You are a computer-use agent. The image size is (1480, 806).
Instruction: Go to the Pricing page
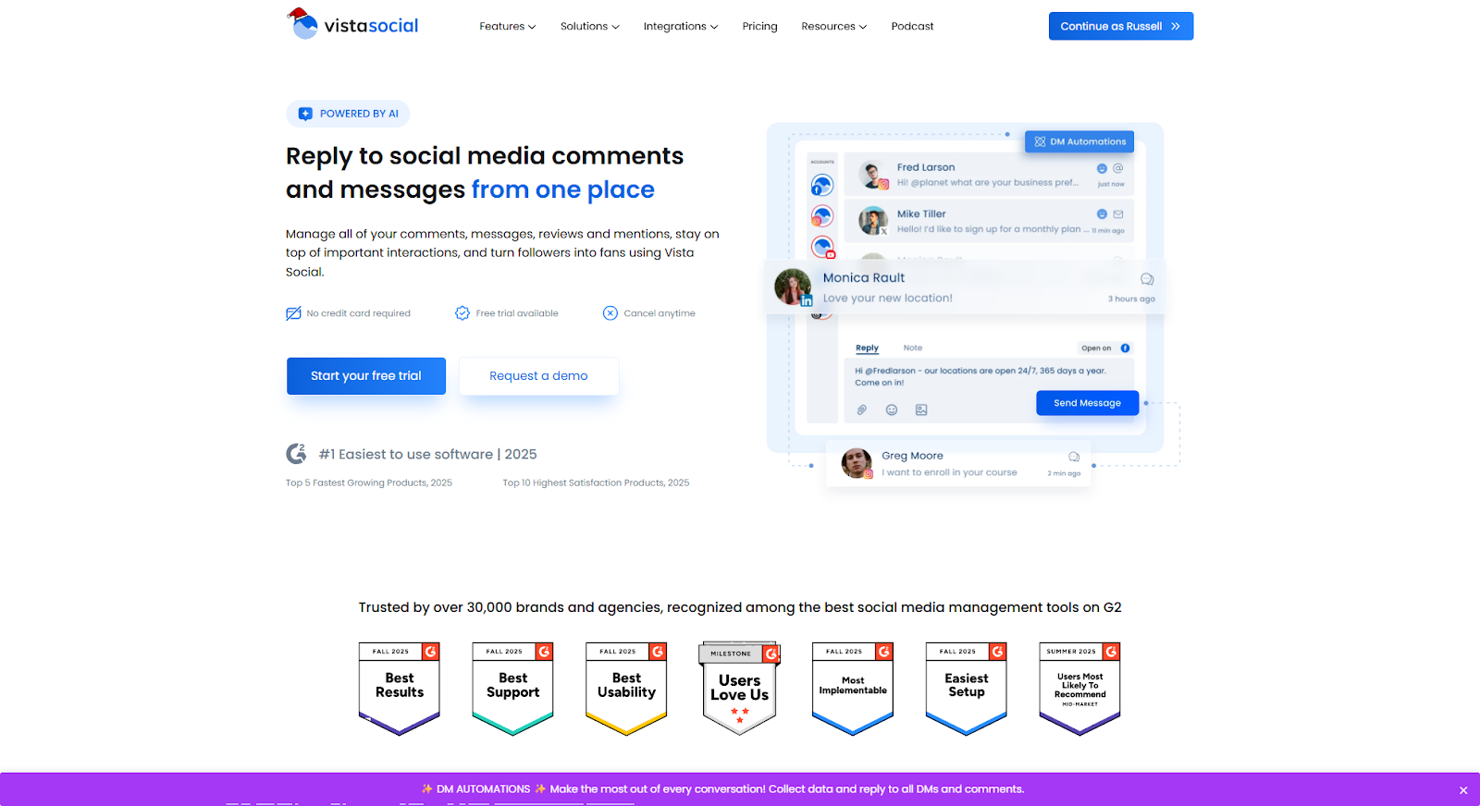click(759, 26)
